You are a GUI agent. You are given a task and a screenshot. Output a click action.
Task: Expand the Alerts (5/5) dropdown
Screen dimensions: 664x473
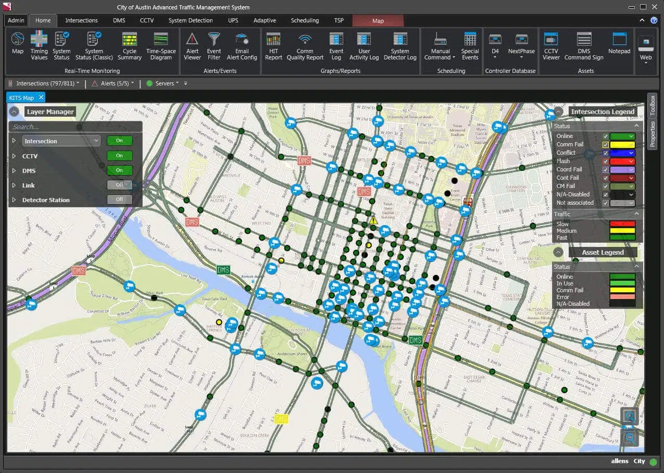(x=113, y=83)
